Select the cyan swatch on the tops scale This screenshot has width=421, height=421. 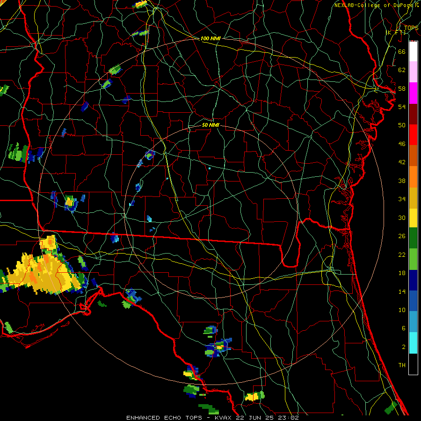pos(413,343)
